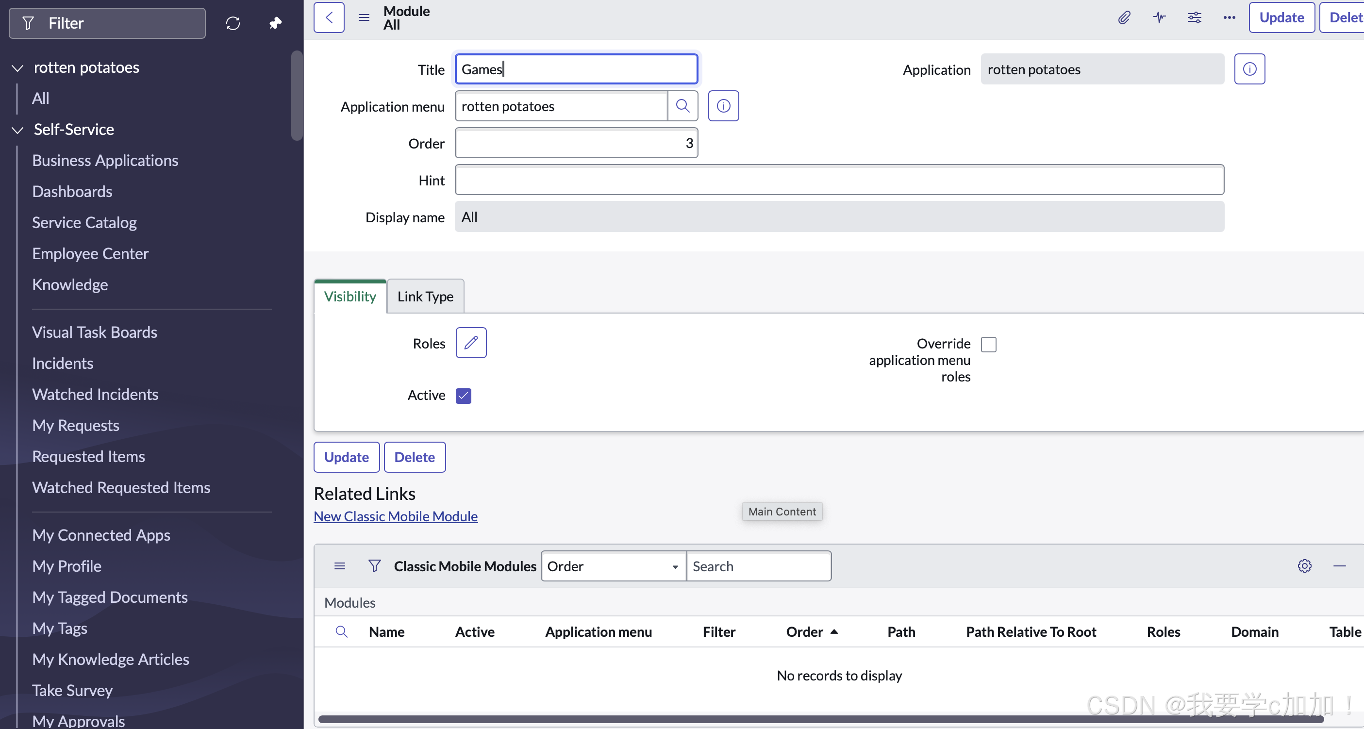The image size is (1364, 729).
Task: Pin the navigator with pushpin icon
Action: [275, 23]
